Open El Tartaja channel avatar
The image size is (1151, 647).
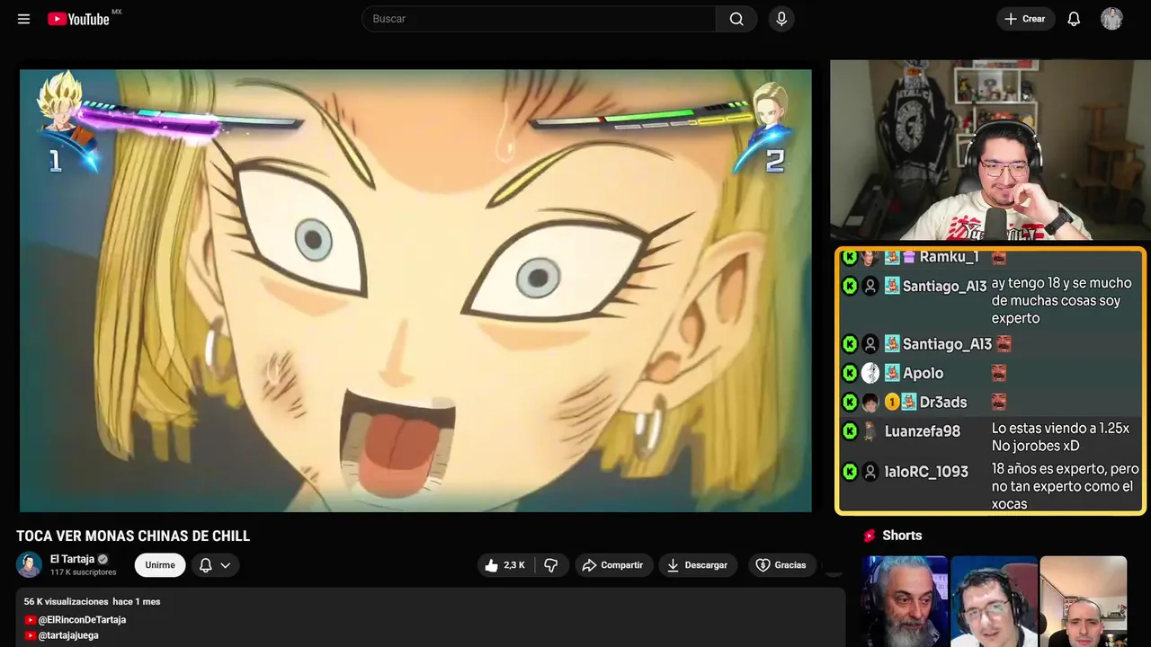tap(30, 565)
